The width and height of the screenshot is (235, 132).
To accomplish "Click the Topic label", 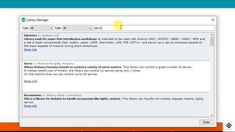I will point(58,28).
